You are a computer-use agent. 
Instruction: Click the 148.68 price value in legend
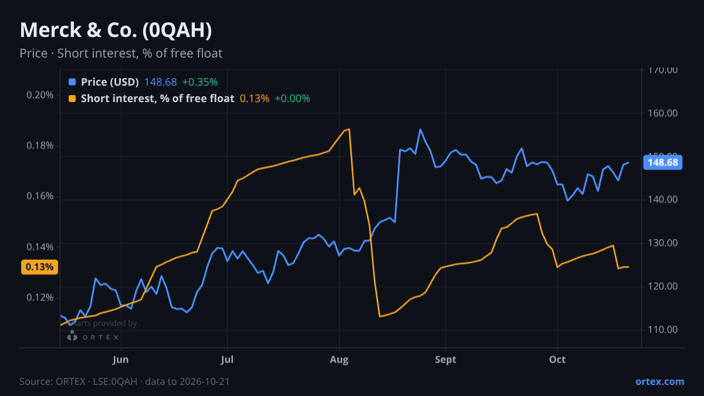[160, 82]
